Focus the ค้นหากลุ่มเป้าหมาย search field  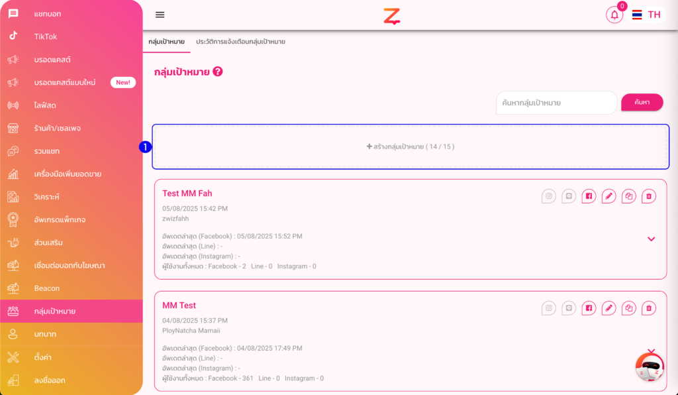(556, 103)
